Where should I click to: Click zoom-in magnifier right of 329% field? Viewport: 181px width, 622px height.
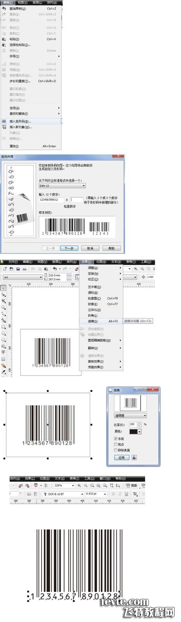79,486
